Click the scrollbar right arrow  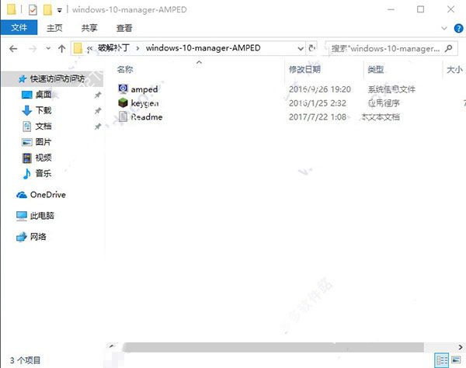461,347
